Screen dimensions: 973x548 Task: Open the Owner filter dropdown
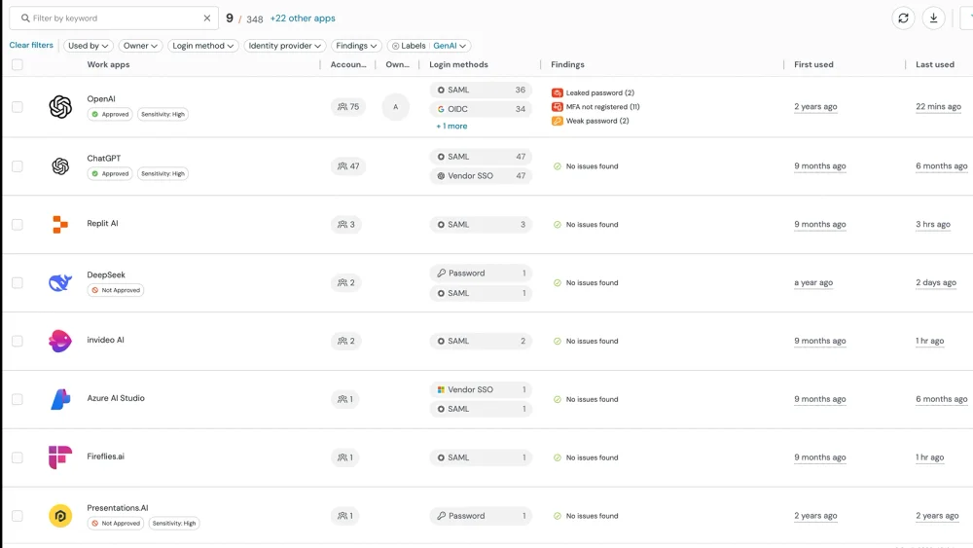coord(140,46)
